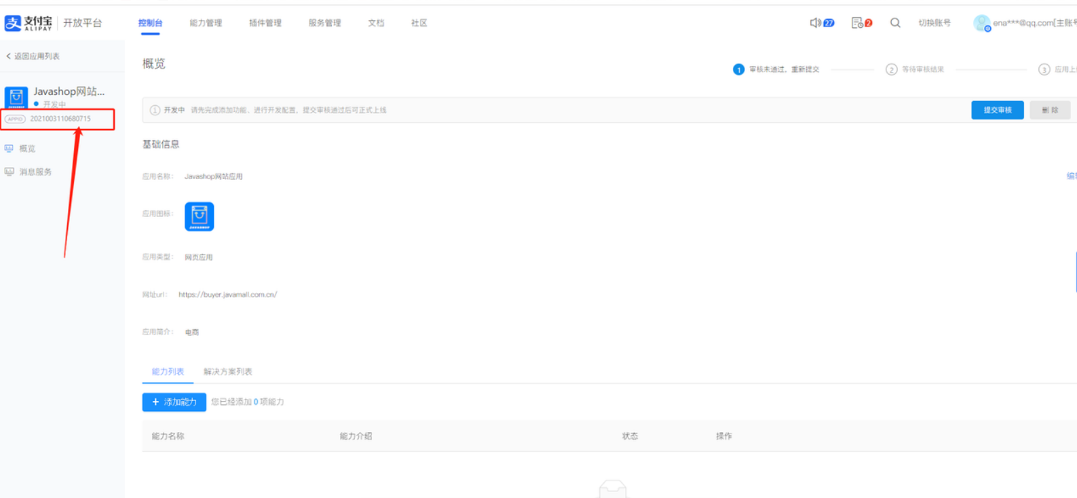Click the info icon beside 开发中 notice
Image resolution: width=1077 pixels, height=498 pixels.
[155, 110]
